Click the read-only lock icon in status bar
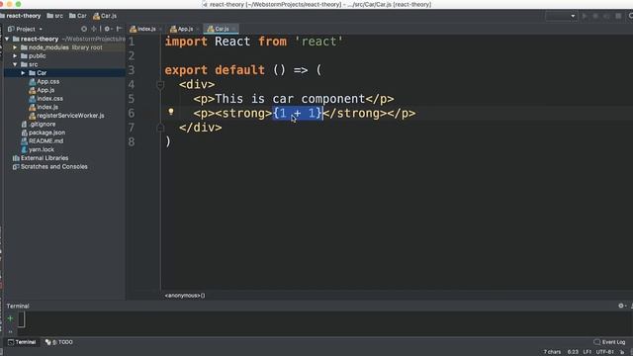The height and width of the screenshot is (356, 633). (x=622, y=352)
